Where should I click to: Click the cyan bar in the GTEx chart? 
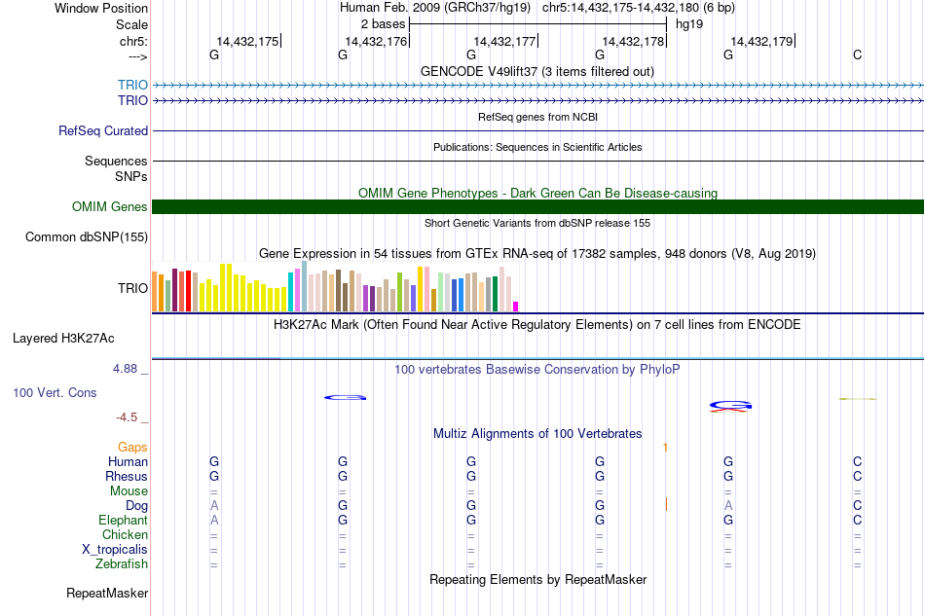point(290,292)
